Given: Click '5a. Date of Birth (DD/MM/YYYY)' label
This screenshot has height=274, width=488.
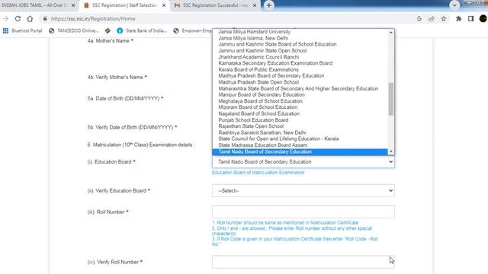Looking at the screenshot, I should 125,98.
